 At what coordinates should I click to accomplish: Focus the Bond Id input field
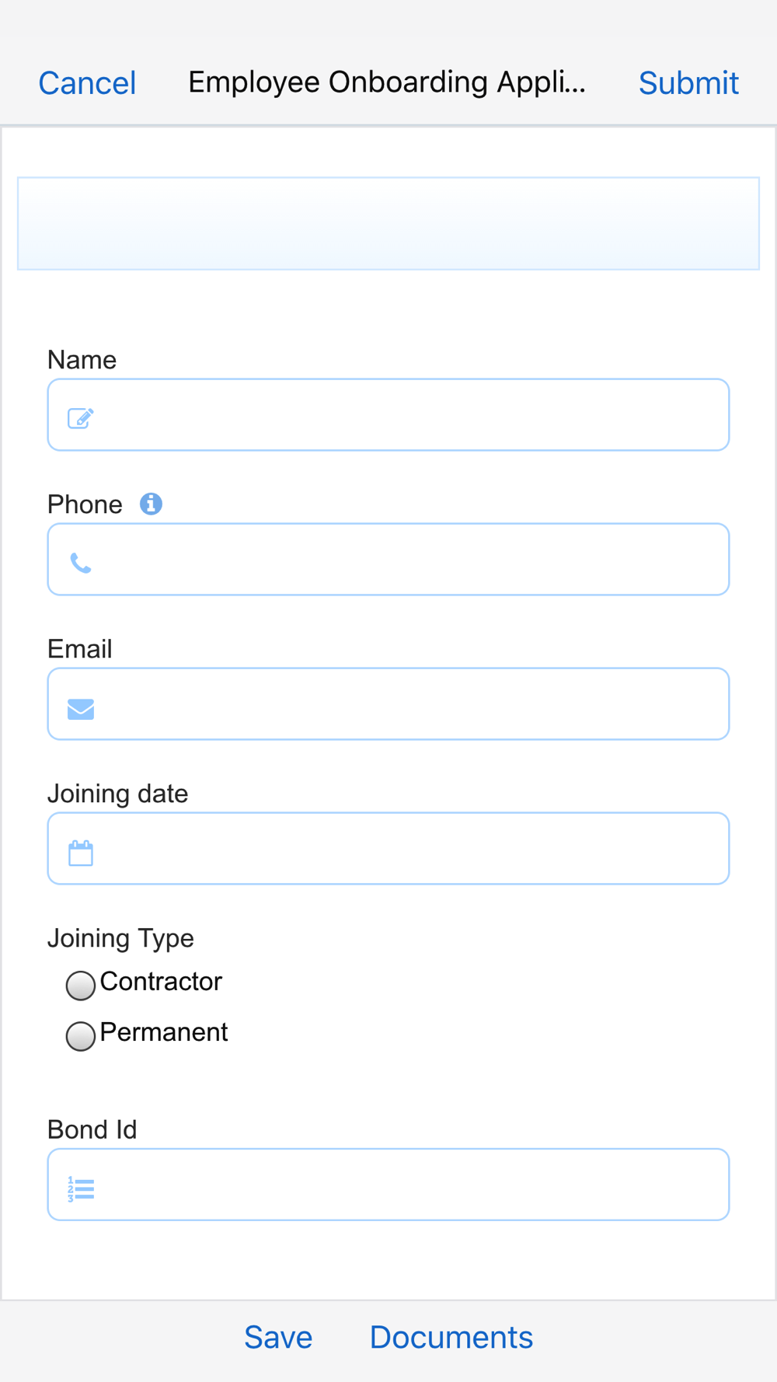pyautogui.click(x=388, y=1185)
